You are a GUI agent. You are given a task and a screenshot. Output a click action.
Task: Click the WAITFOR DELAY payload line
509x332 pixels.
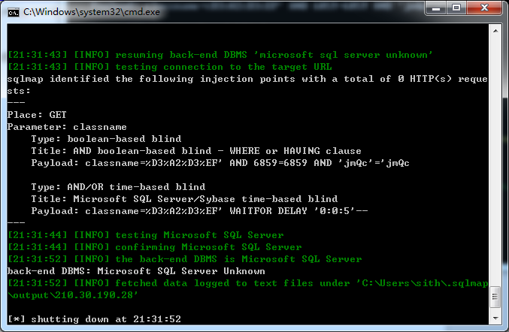tap(199, 211)
